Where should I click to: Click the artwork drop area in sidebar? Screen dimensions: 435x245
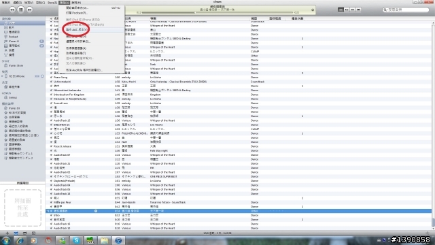pyautogui.click(x=22, y=208)
